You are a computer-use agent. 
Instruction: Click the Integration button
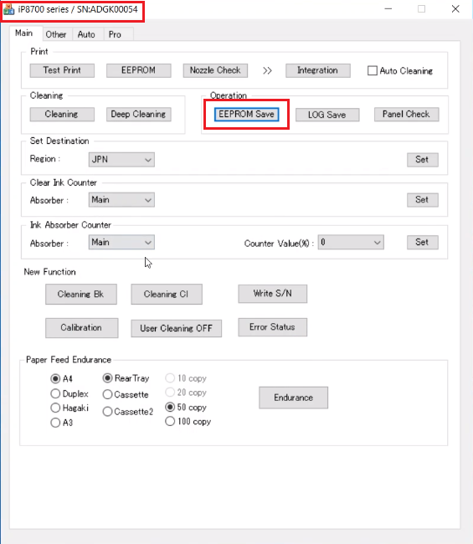318,70
